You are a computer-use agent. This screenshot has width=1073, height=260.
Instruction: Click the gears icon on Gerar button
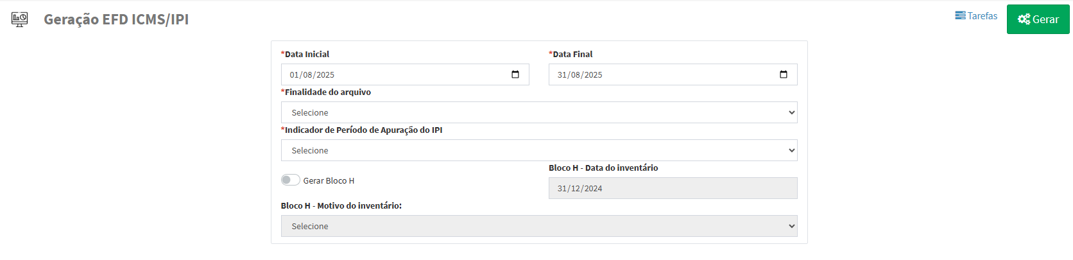1024,19
